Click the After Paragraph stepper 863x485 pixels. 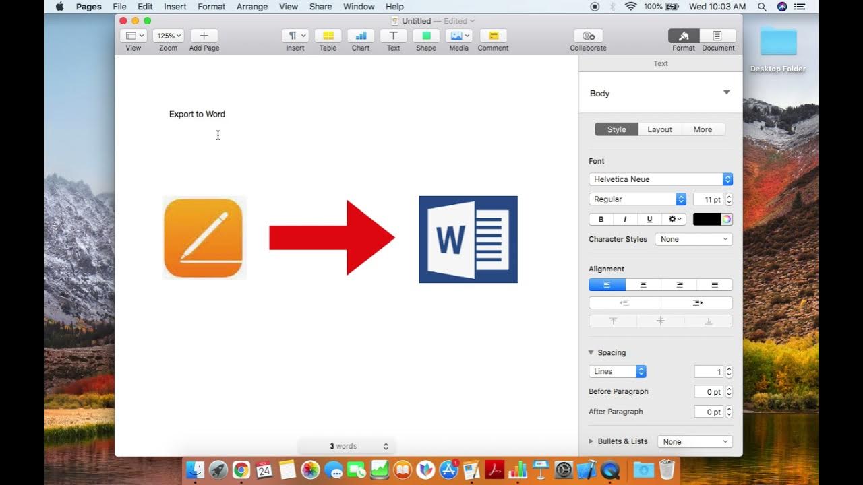click(729, 412)
